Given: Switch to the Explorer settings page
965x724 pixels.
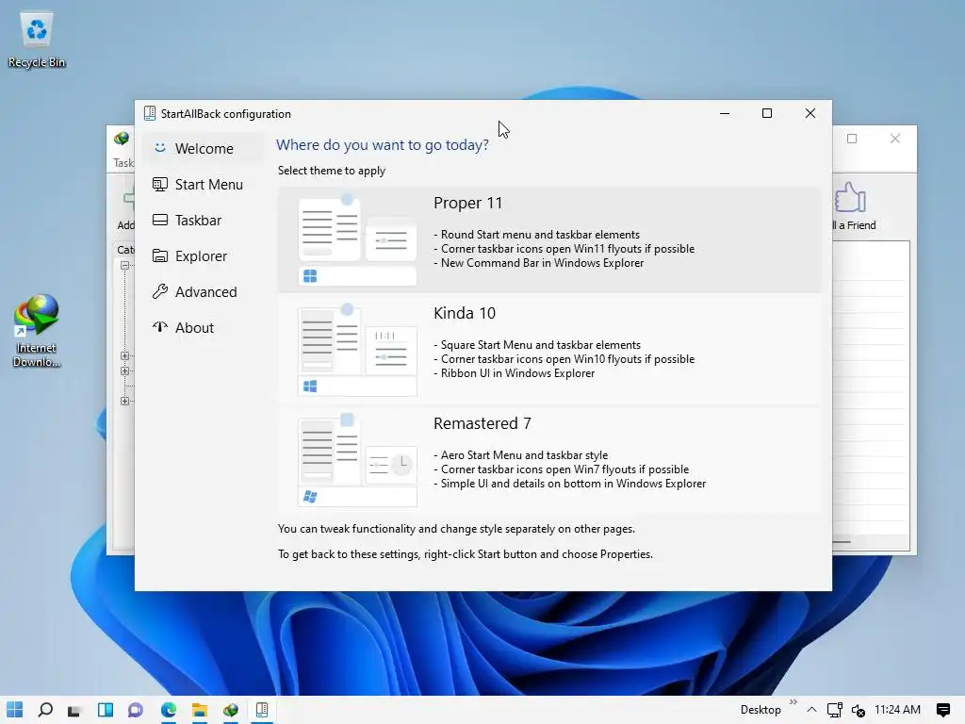Looking at the screenshot, I should 204,255.
